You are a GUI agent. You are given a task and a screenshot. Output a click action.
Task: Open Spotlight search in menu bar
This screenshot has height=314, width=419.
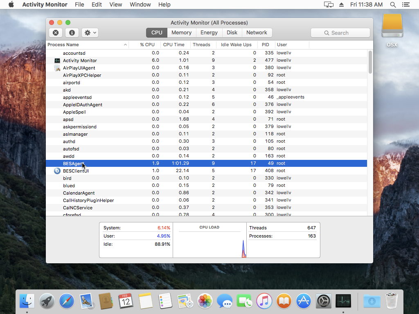393,4
